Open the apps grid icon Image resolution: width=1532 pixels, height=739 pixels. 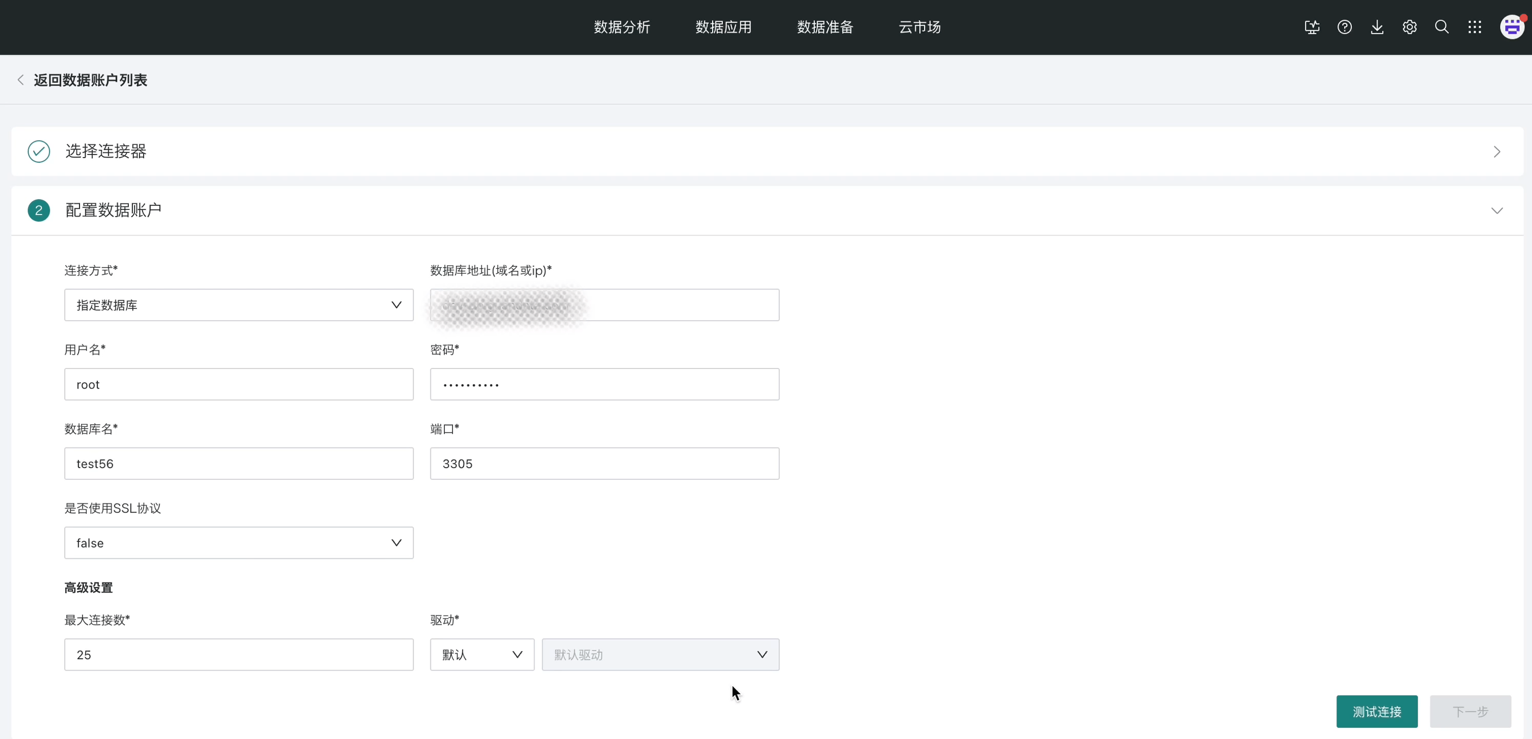[1475, 27]
